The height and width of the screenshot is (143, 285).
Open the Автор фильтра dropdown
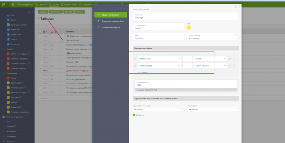click(x=212, y=37)
